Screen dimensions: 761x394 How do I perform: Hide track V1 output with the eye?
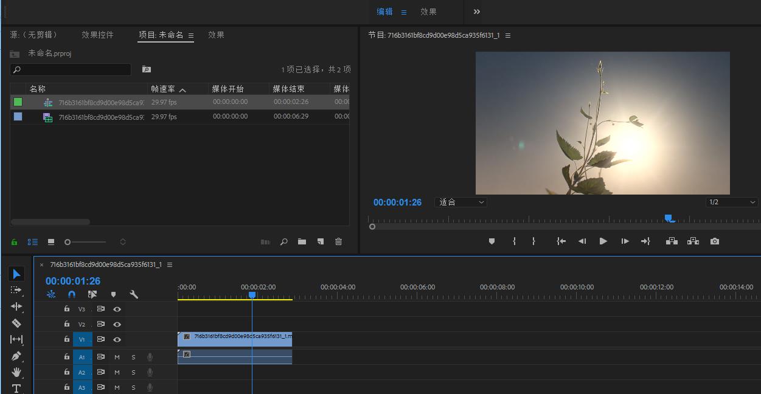[x=117, y=340]
